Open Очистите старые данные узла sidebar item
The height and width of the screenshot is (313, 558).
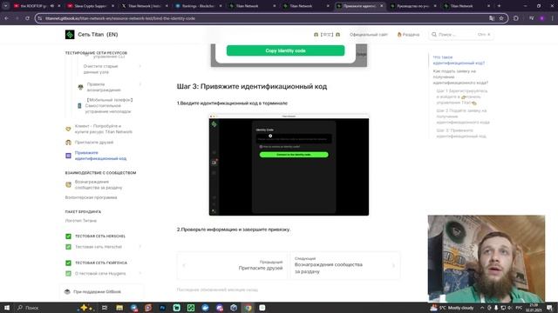(100, 69)
